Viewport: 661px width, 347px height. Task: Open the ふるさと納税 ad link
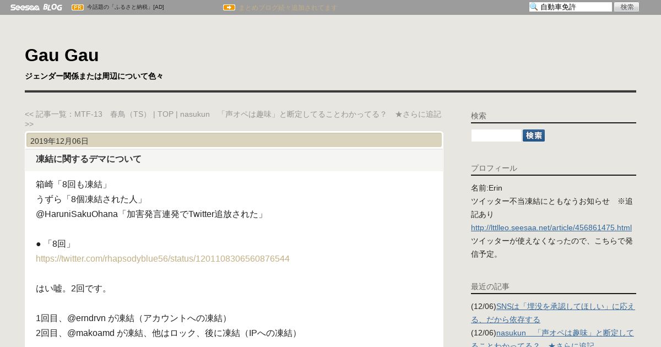coord(126,7)
